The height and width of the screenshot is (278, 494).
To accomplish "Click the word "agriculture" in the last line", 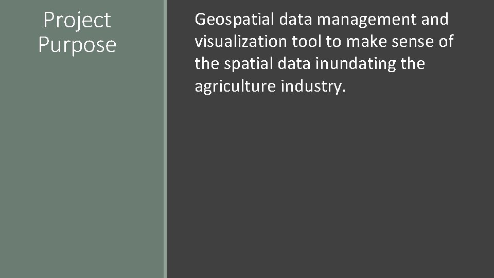I will (235, 86).
